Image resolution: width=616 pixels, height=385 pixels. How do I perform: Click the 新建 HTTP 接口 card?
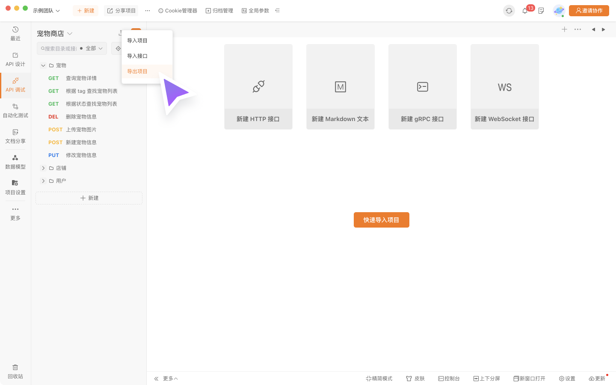tap(258, 87)
